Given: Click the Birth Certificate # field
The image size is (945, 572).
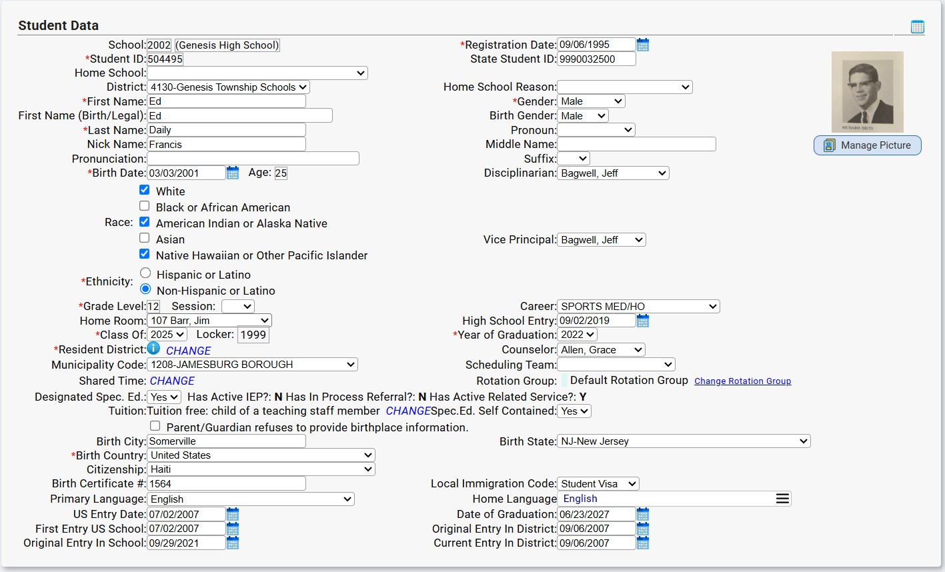Looking at the screenshot, I should point(226,484).
